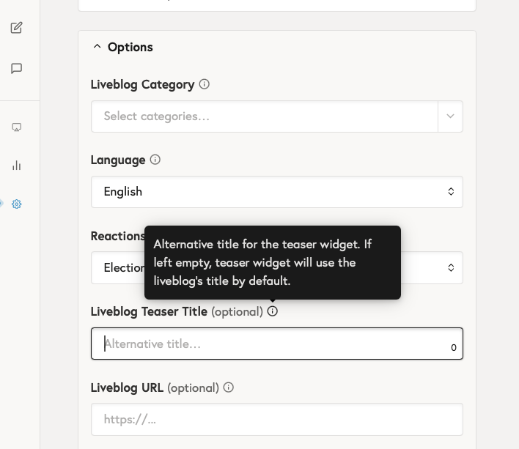519x449 pixels.
Task: Click the character counter showing 0
Action: pos(454,347)
